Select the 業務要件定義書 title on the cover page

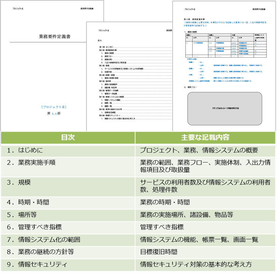pyautogui.click(x=55, y=36)
